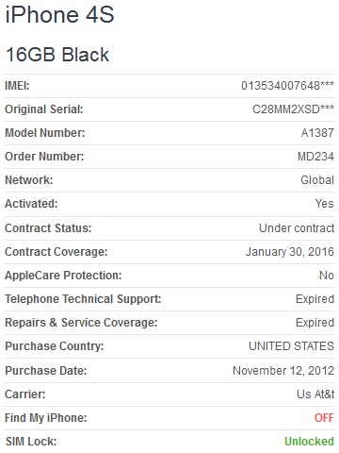Click the carrier value Us At&t
This screenshot has height=453, width=339.
315,394
